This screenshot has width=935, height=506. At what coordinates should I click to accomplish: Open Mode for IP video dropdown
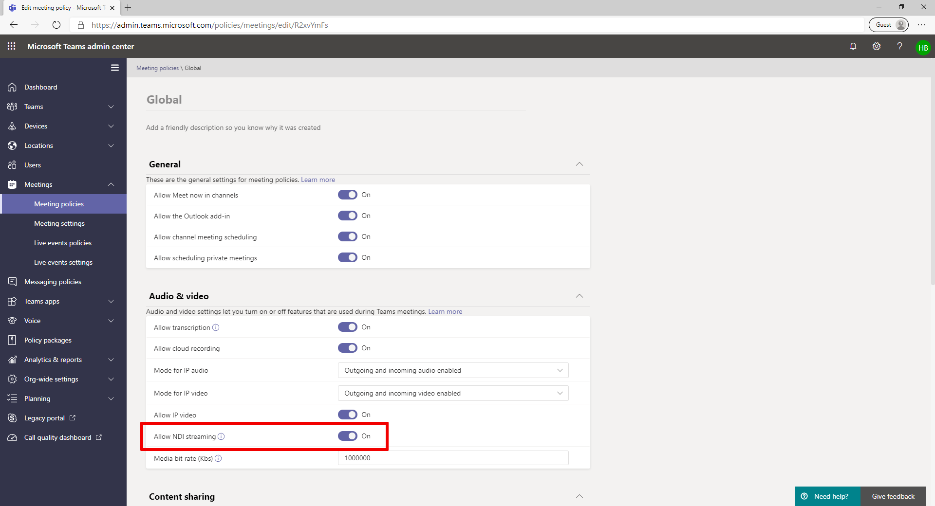point(453,393)
